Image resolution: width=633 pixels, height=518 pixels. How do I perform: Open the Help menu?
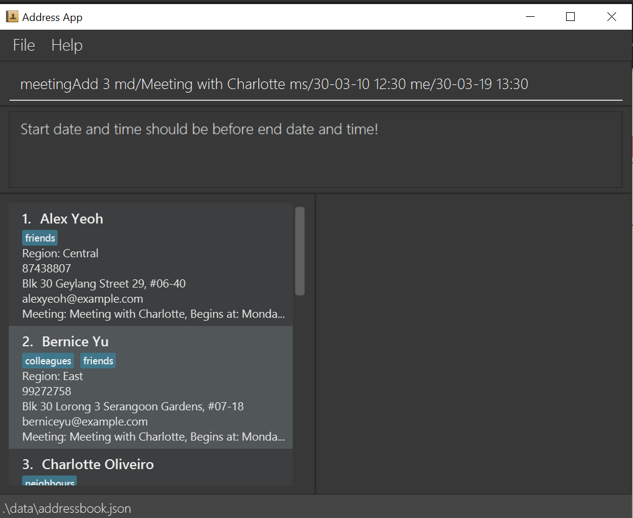(x=67, y=45)
